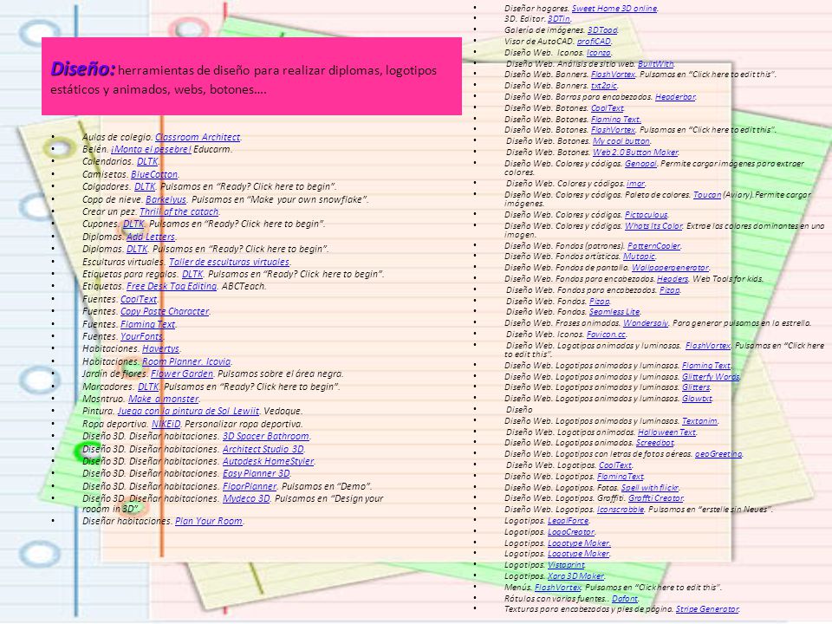Follow the Vistaprint link for Logotipos
This screenshot has width=832, height=624.
tap(566, 565)
